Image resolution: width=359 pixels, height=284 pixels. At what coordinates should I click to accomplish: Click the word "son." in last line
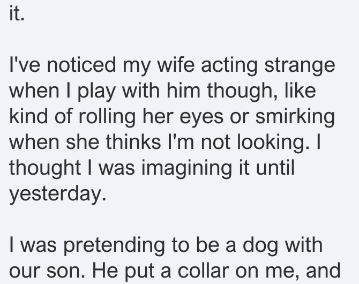point(66,271)
